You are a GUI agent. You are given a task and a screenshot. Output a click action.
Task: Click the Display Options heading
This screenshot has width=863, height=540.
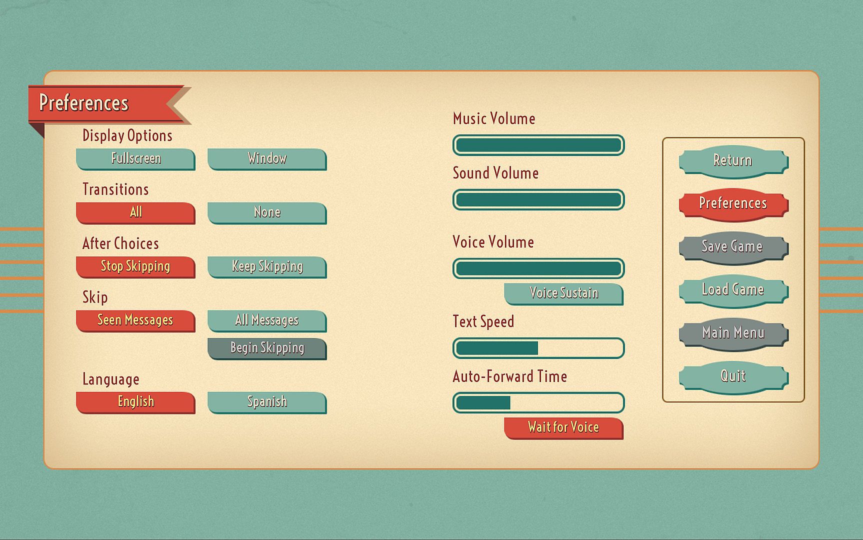point(127,135)
